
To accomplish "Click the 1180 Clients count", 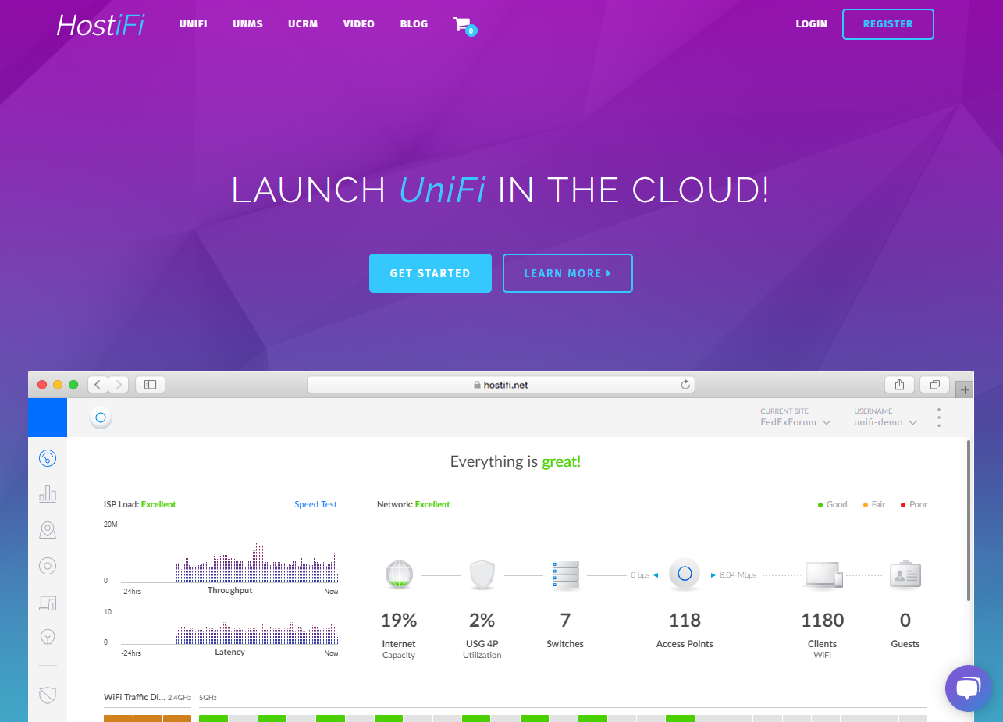I will 823,621.
